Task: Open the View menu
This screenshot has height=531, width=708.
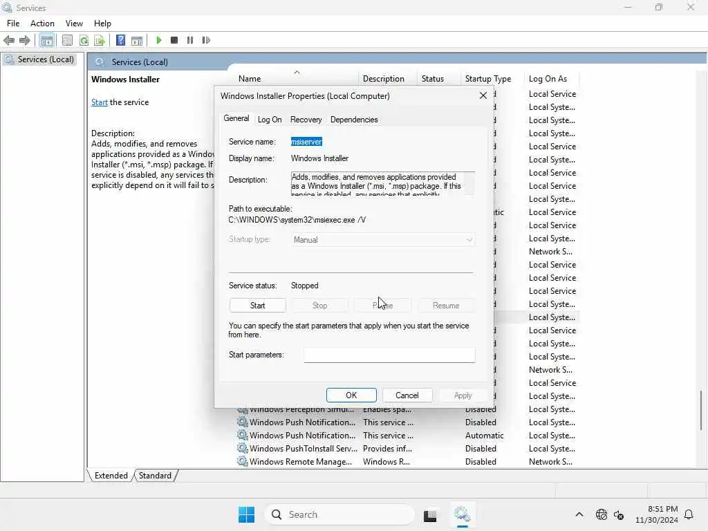Action: [x=74, y=24]
